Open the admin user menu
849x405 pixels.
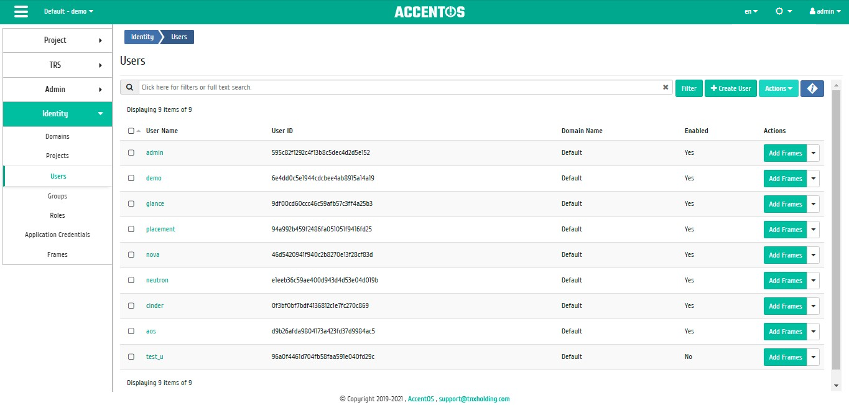(x=825, y=12)
